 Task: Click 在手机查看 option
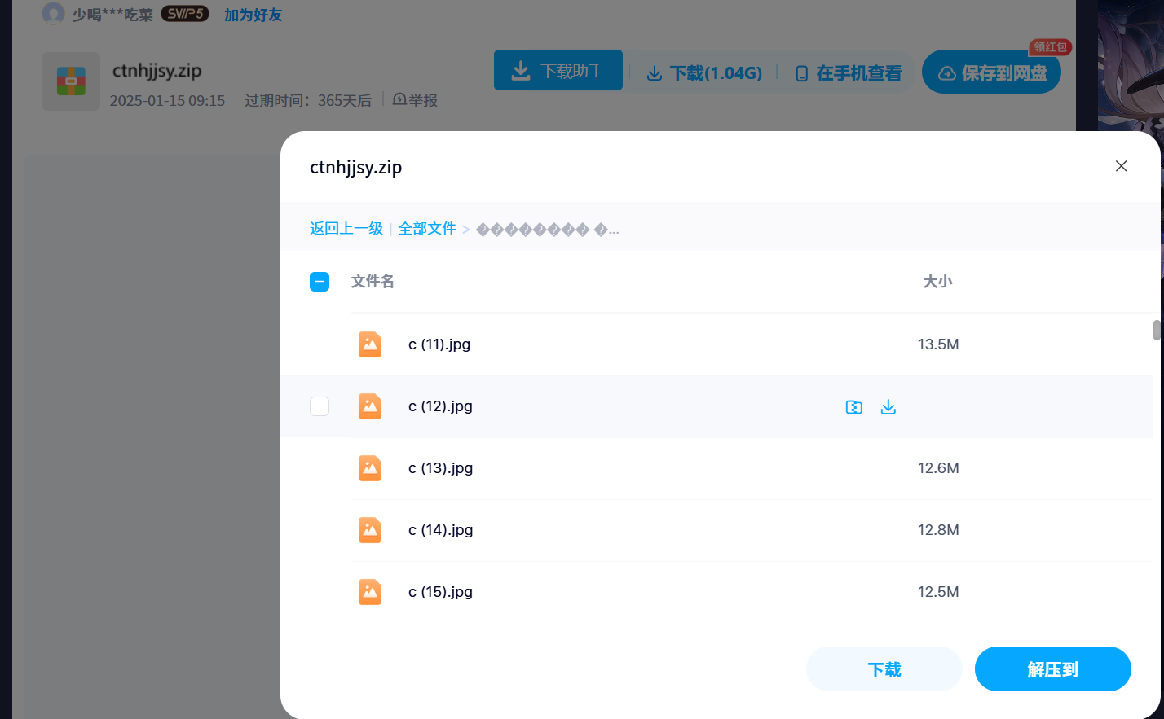pyautogui.click(x=848, y=73)
